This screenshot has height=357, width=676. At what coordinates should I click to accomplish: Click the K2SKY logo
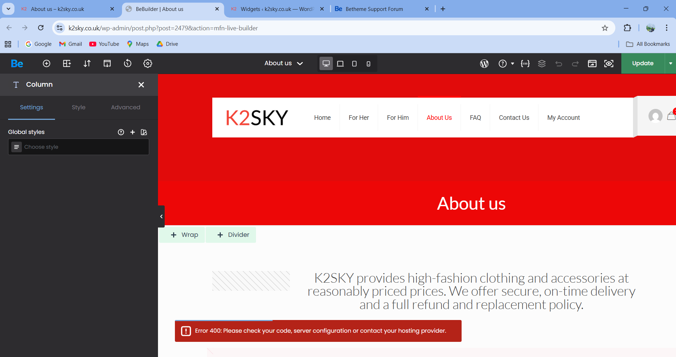click(257, 118)
